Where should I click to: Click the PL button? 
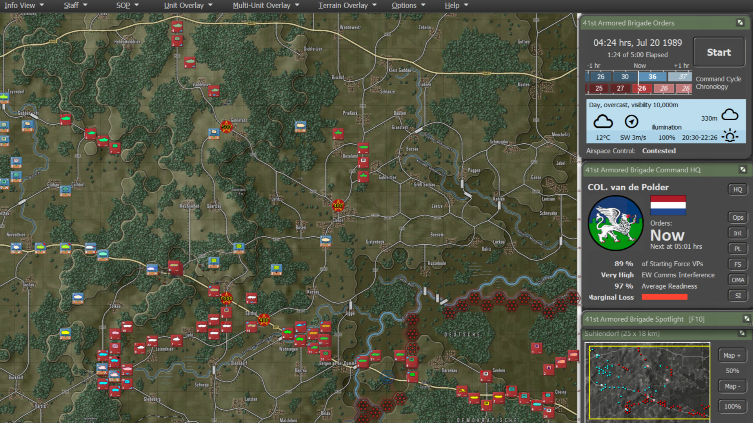[x=738, y=249]
